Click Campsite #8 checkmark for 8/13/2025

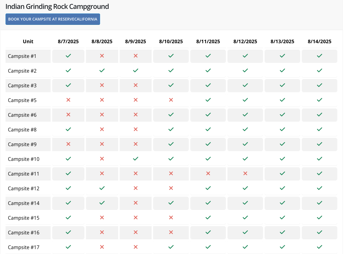[x=282, y=129]
